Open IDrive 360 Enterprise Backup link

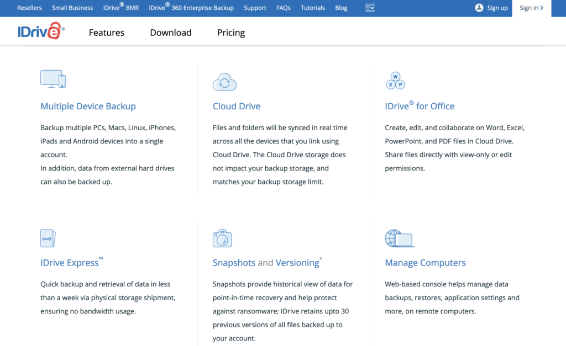191,7
